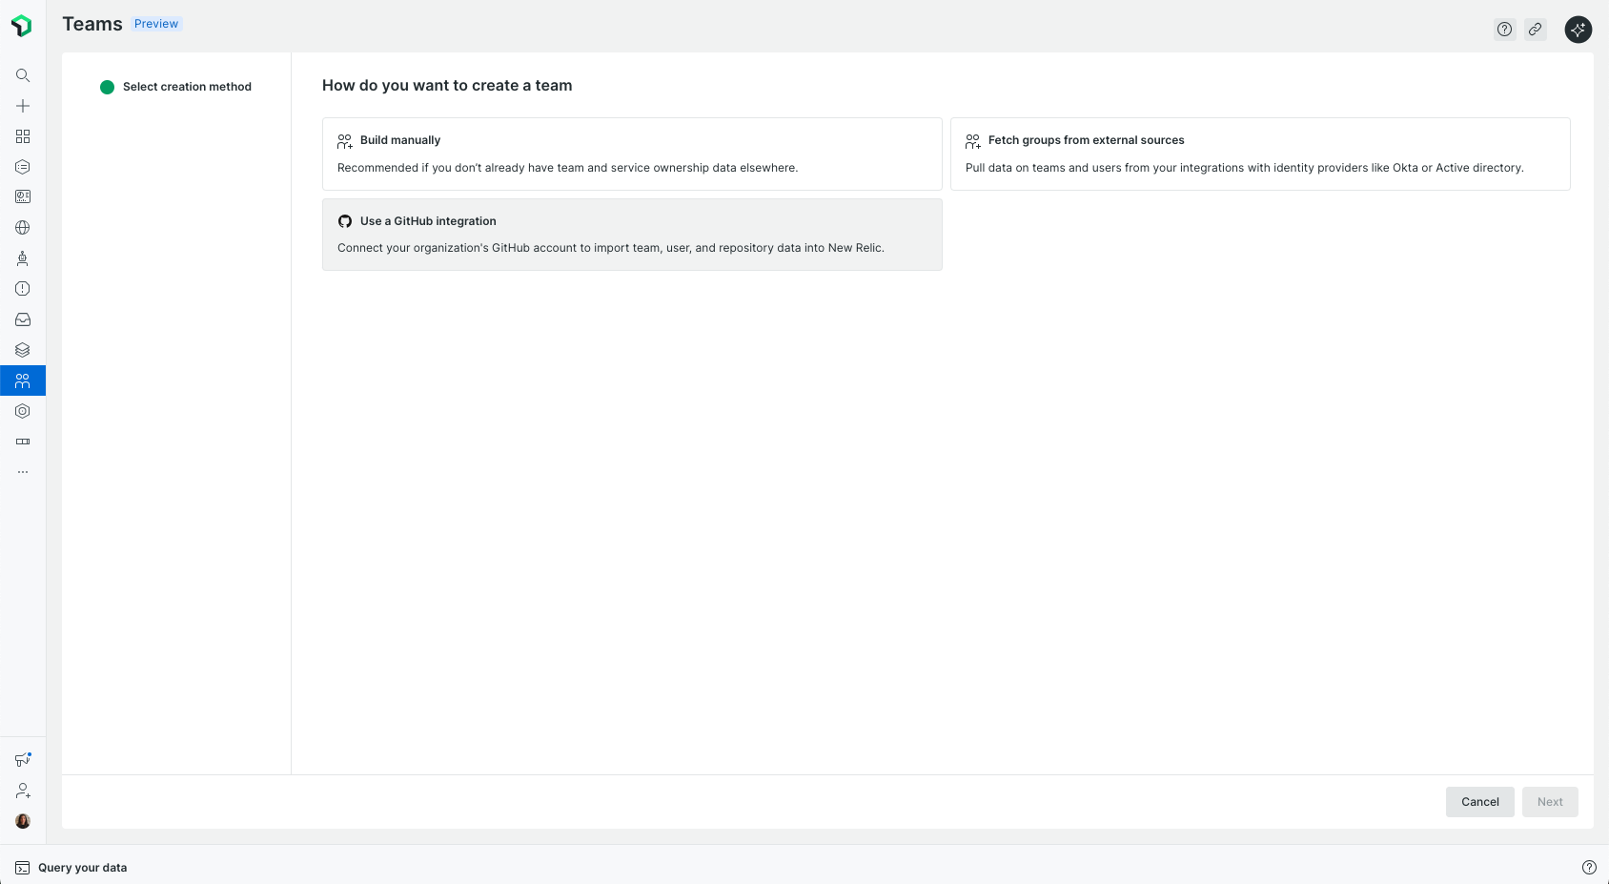The image size is (1609, 884).
Task: Open the AI sparkle assistant button
Action: [1578, 30]
